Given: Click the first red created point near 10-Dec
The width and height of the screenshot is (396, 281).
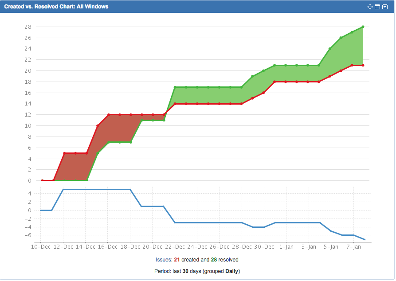Looking at the screenshot, I should (x=42, y=180).
